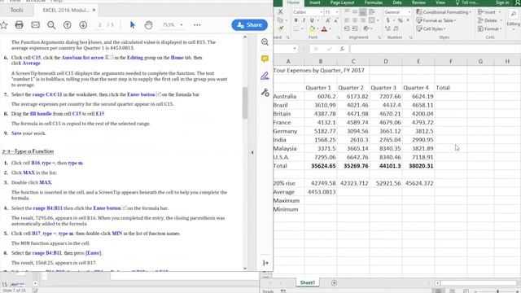
Task: Copy selection with Excel Copy icon
Action: [280, 20]
